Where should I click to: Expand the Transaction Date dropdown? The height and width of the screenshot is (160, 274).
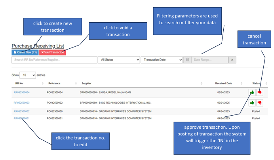pyautogui.click(x=162, y=60)
